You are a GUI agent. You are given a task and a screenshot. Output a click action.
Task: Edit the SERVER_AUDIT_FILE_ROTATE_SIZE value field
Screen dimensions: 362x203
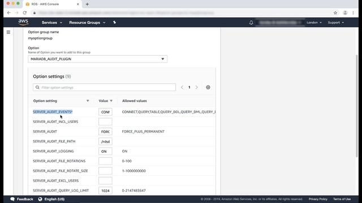pos(105,171)
